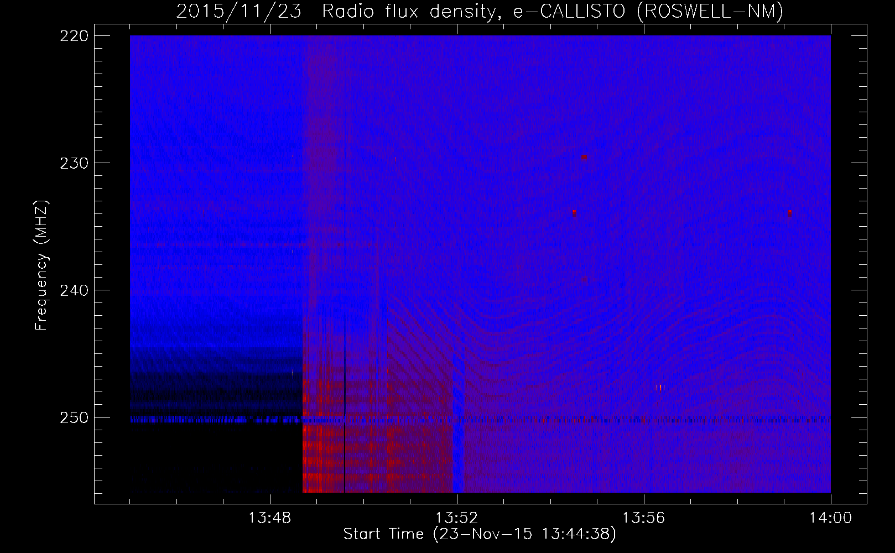This screenshot has height=553, width=895.
Task: Select the 13:48 time tick label
Action: tap(270, 518)
